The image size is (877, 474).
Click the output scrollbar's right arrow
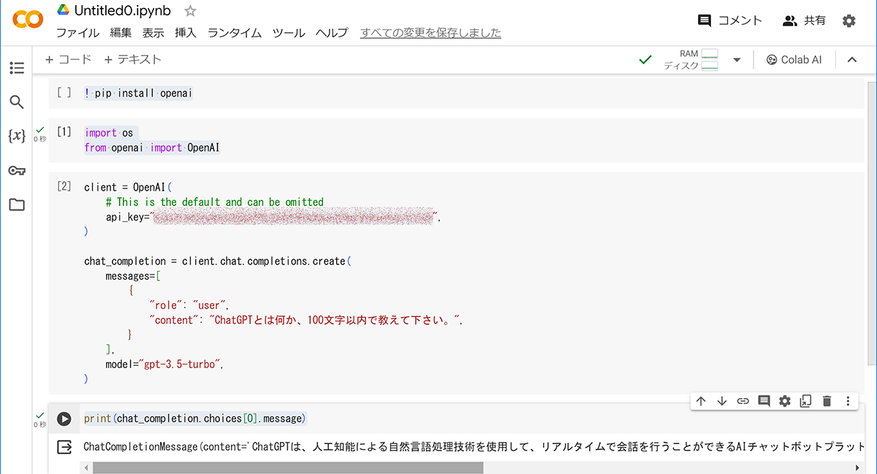point(858,467)
